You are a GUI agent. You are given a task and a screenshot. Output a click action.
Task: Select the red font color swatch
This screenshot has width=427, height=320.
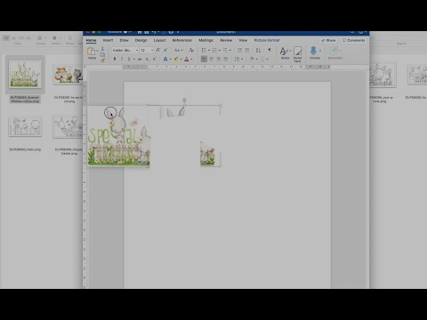pos(187,60)
